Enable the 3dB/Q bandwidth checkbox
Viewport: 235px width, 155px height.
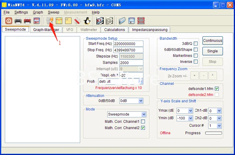[x=196, y=44]
